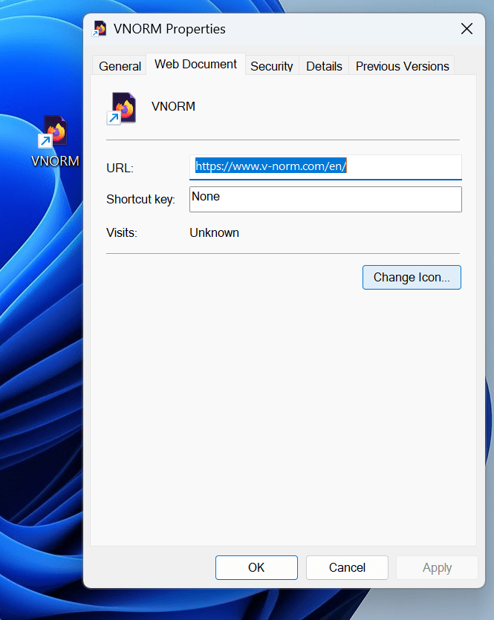The width and height of the screenshot is (494, 620).
Task: Open the Previous Versions tab
Action: click(x=402, y=66)
